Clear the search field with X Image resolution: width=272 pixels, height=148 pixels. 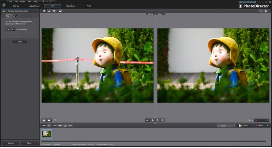click(x=233, y=126)
